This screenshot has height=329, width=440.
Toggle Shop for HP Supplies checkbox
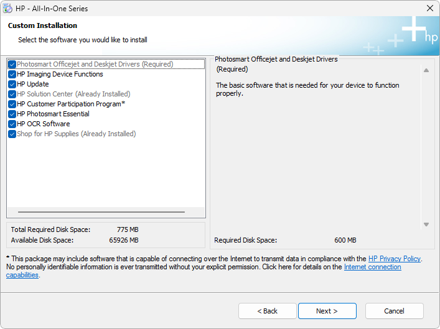[12, 134]
